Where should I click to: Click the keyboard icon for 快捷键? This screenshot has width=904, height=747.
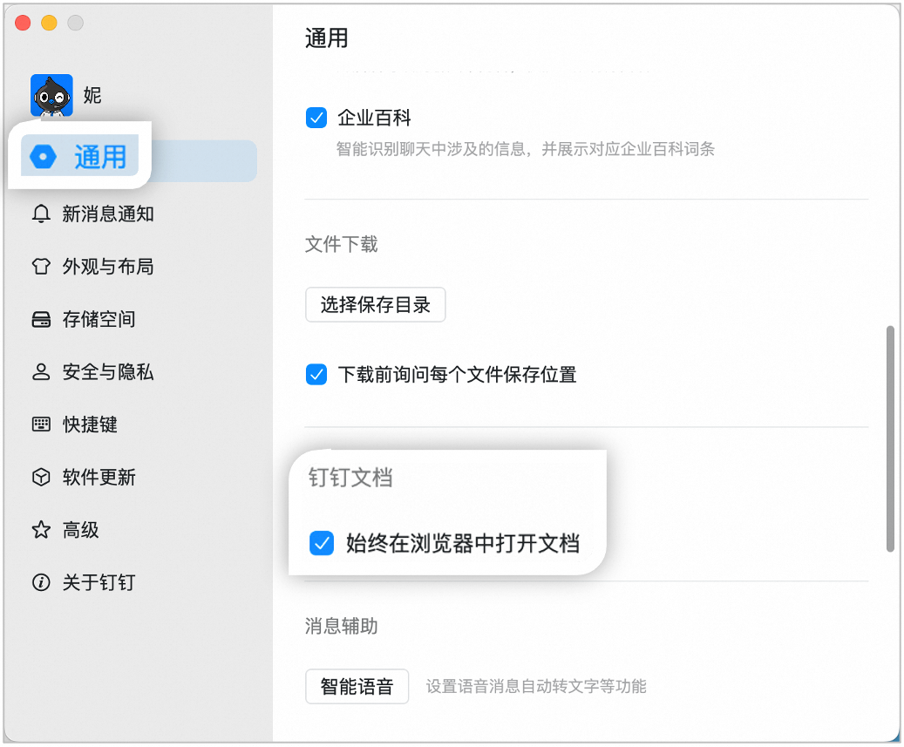tap(41, 424)
